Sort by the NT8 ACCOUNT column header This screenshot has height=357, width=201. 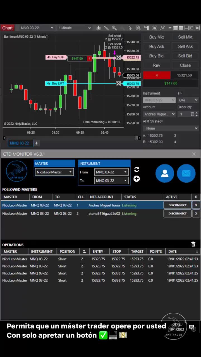(x=104, y=197)
